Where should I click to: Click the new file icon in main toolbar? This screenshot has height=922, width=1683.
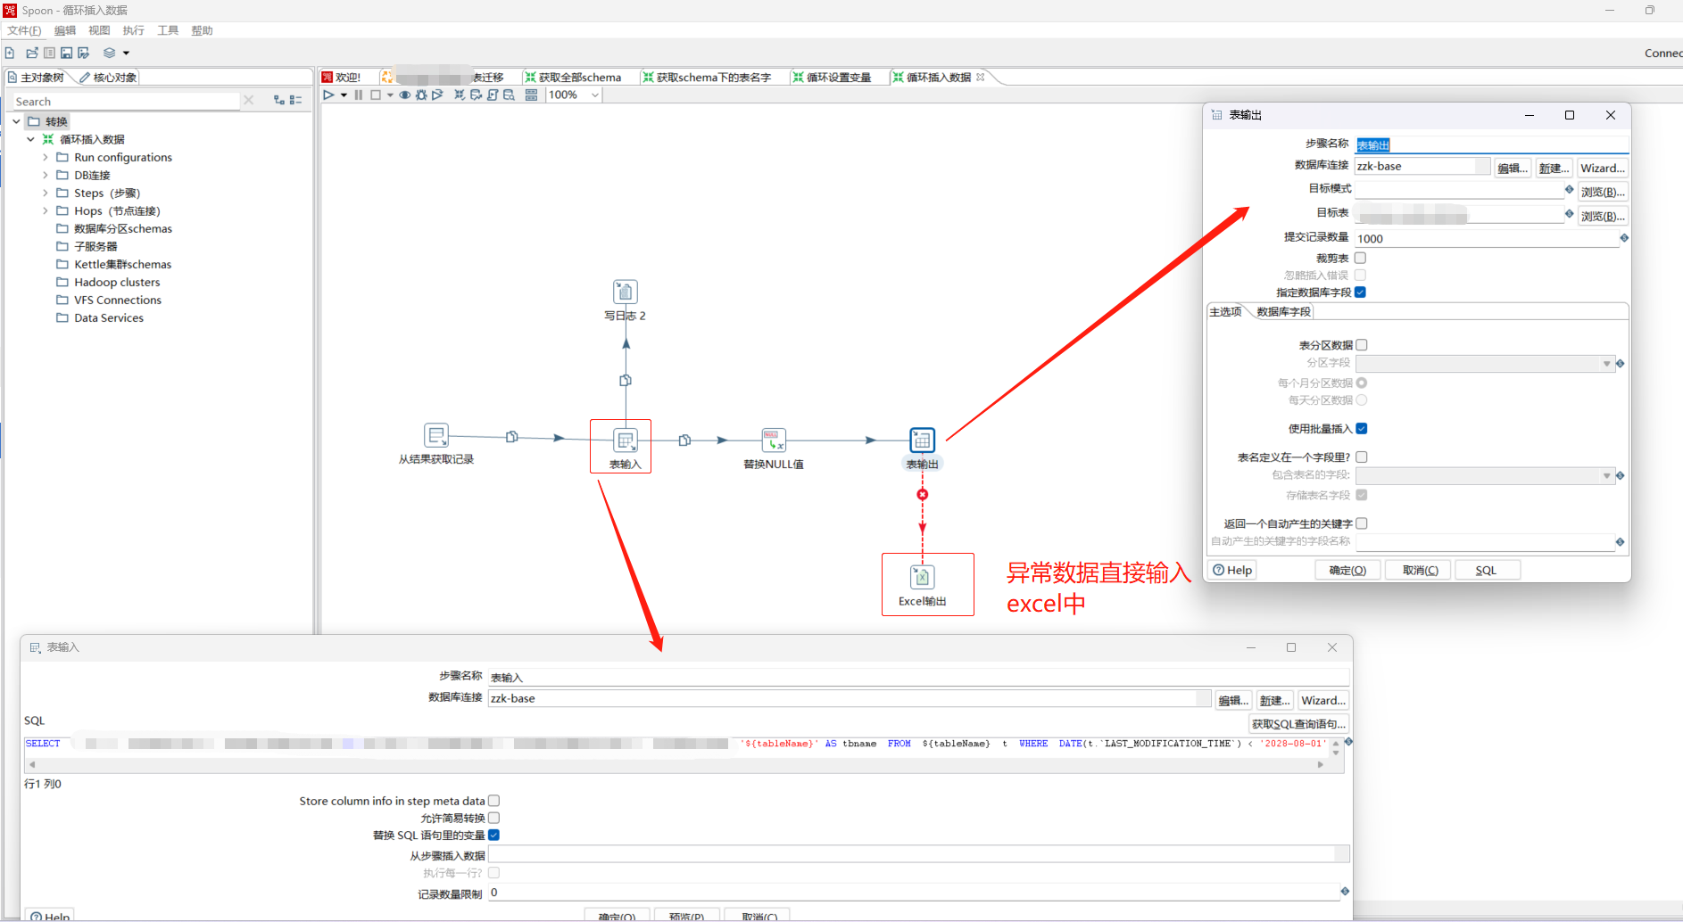(x=10, y=53)
